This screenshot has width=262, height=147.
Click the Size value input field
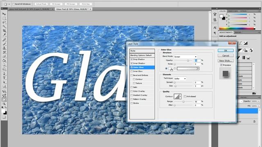click(x=197, y=86)
